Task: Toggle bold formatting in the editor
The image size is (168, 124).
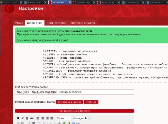Action: pos(18,118)
